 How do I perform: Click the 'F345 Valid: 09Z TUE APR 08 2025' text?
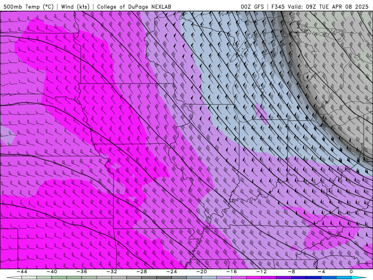pyautogui.click(x=320, y=7)
